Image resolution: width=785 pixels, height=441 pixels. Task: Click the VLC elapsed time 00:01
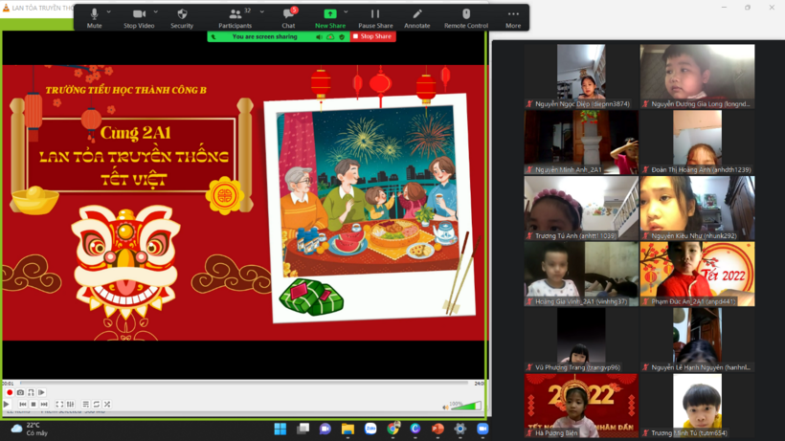[x=8, y=384]
